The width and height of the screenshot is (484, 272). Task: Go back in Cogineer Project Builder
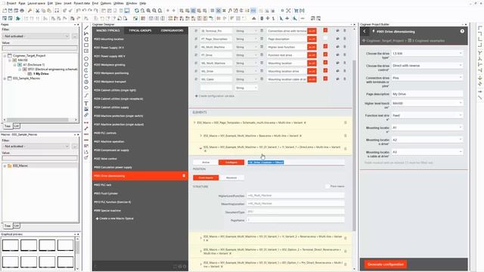(365, 31)
